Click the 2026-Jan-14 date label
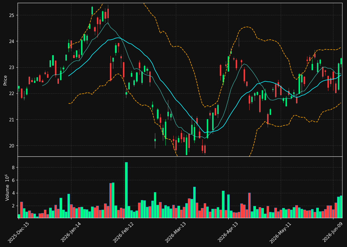347x247 pixels. (71, 232)
